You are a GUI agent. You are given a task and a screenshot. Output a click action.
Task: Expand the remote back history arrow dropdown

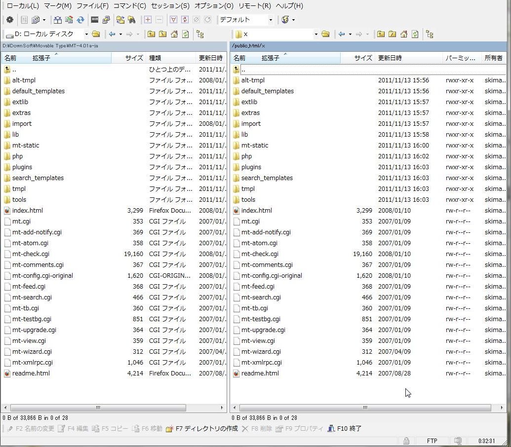click(x=350, y=34)
